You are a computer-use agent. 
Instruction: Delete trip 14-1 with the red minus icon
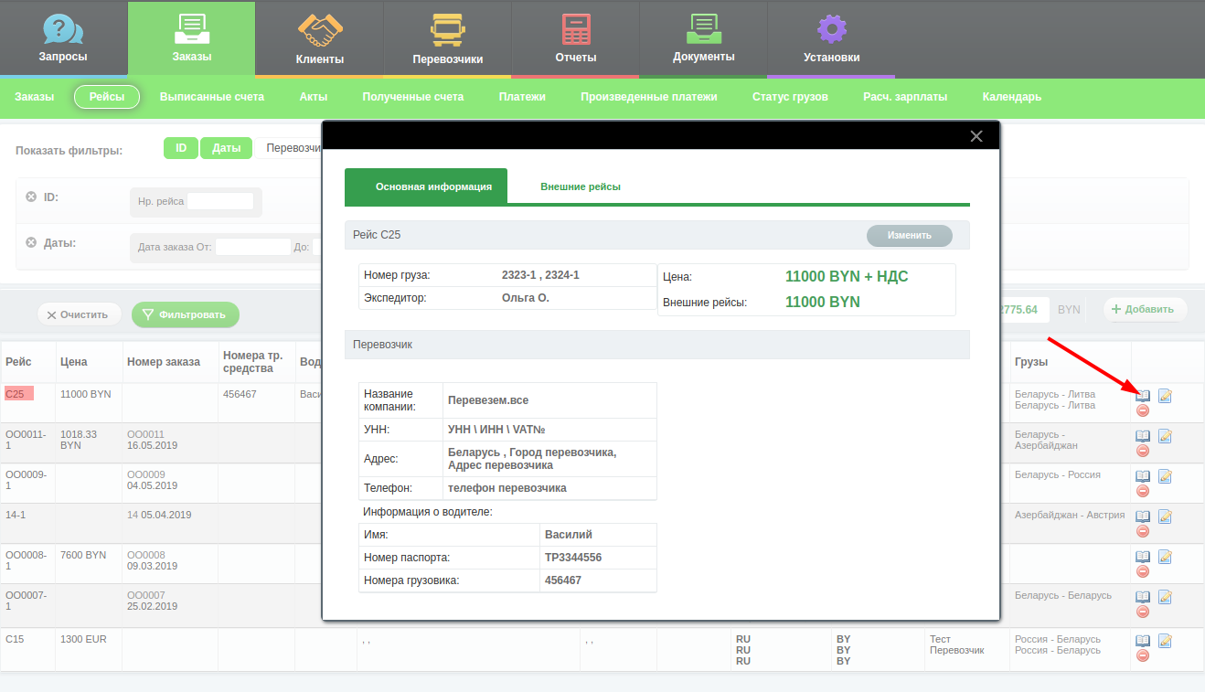[x=1143, y=531]
